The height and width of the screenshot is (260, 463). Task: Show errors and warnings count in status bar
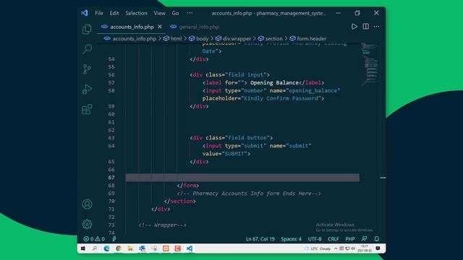pos(94,239)
